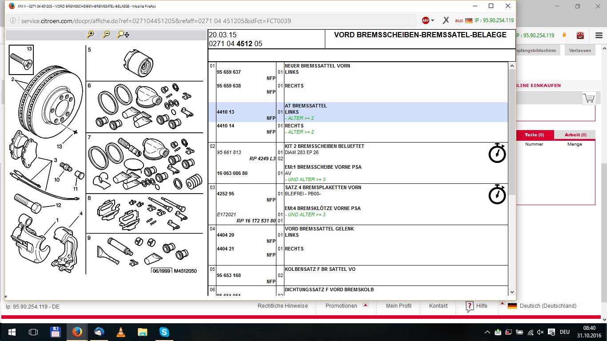
Task: Select part number 4404 20
Action: tap(225, 235)
